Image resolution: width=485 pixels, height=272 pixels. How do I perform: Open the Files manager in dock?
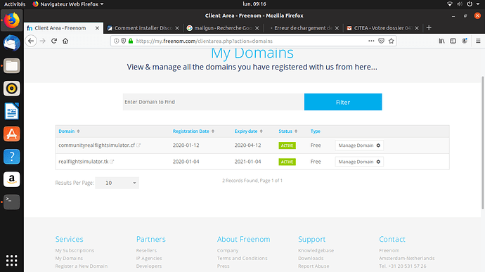click(12, 66)
